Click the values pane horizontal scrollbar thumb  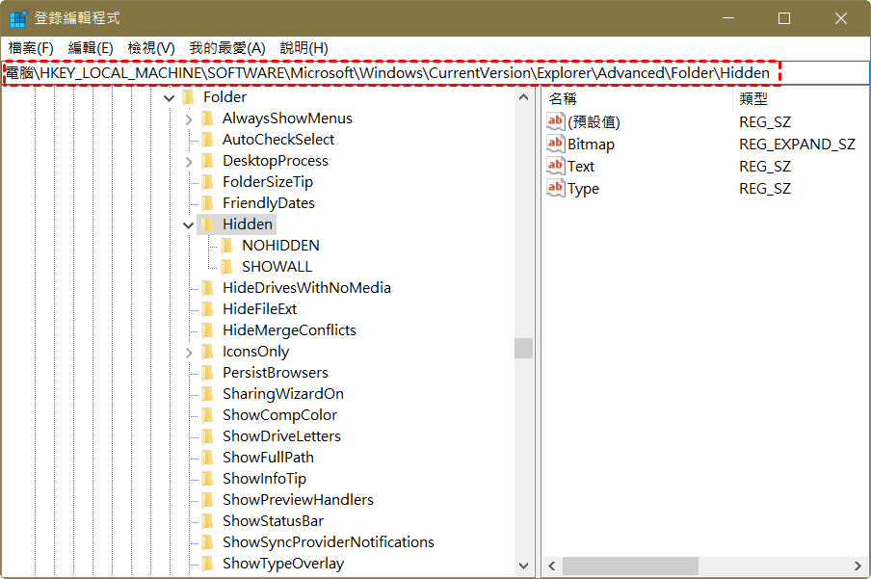(630, 566)
